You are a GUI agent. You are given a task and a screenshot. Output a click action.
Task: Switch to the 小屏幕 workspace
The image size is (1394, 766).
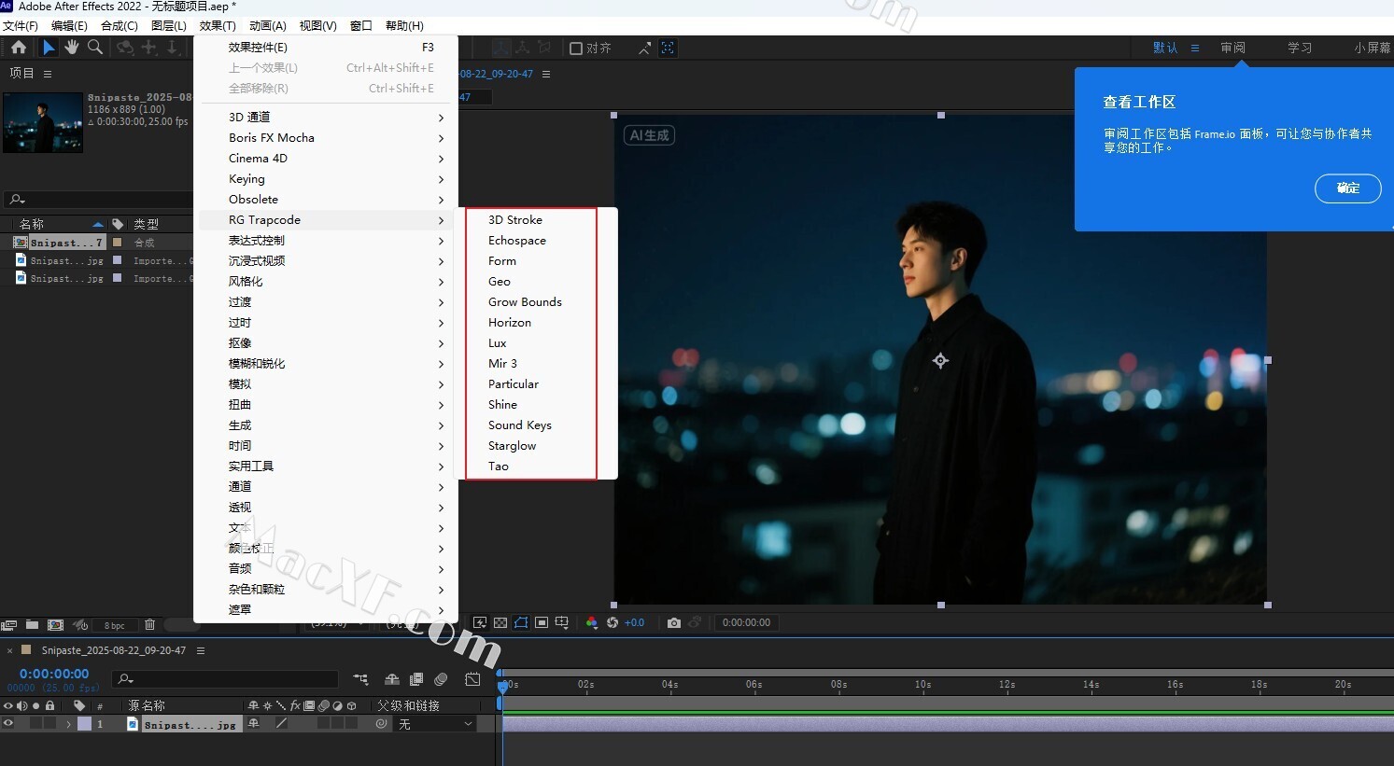pos(1373,48)
